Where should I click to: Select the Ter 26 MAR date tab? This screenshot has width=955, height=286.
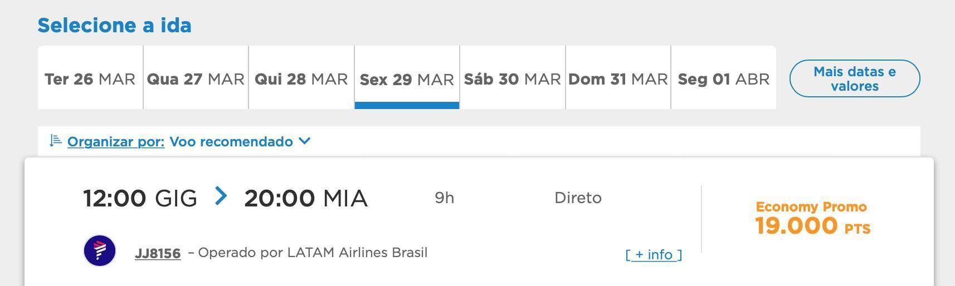(90, 77)
